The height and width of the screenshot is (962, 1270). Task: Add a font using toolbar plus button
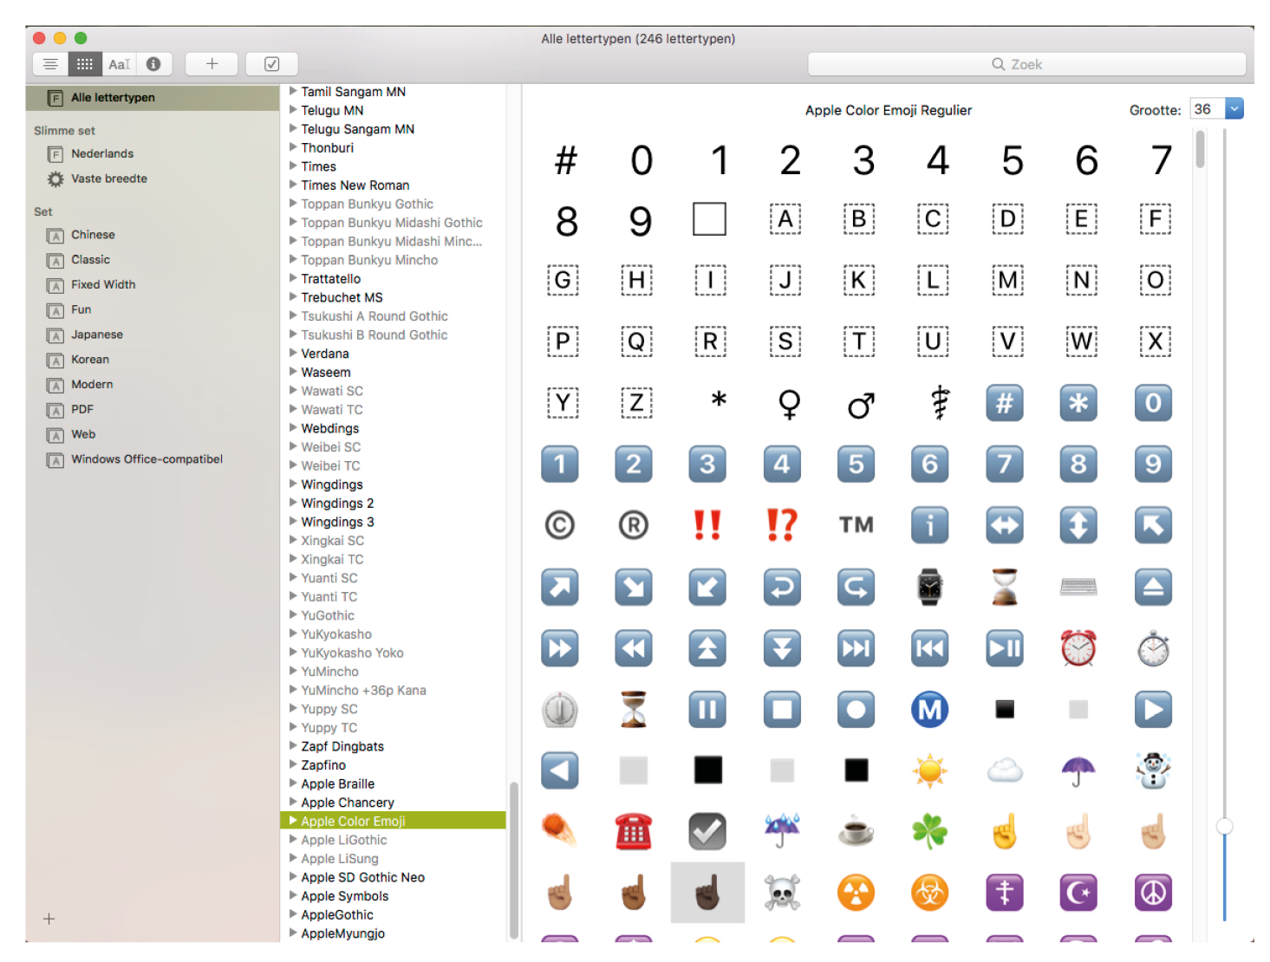coord(212,64)
